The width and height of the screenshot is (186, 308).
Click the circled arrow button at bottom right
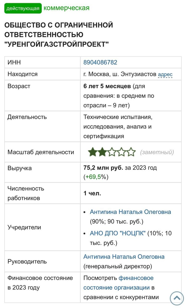pyautogui.click(x=176, y=298)
